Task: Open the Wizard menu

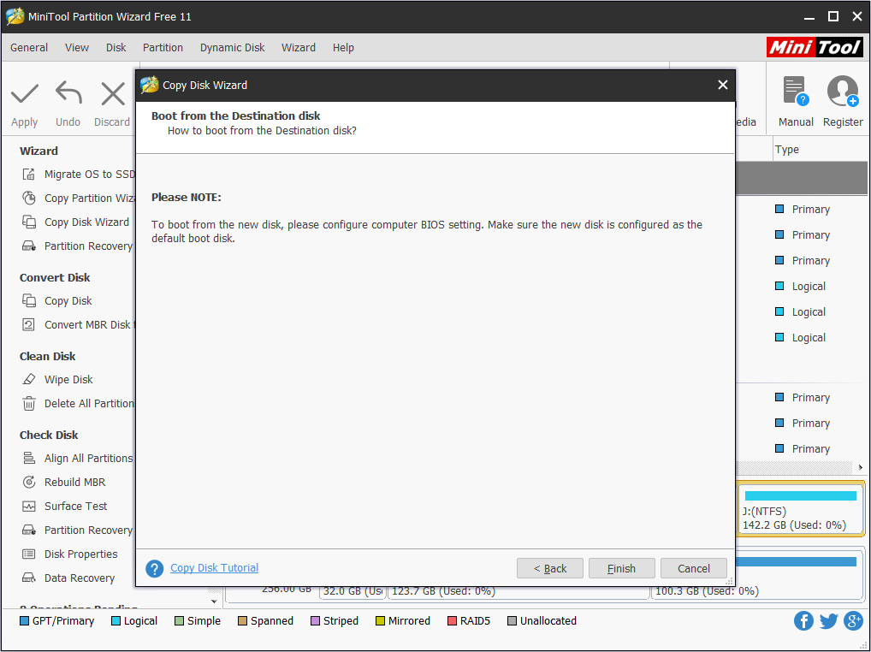Action: (299, 48)
